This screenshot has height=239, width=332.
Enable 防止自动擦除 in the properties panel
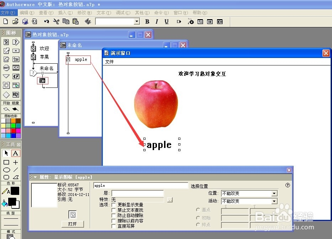tap(114, 216)
